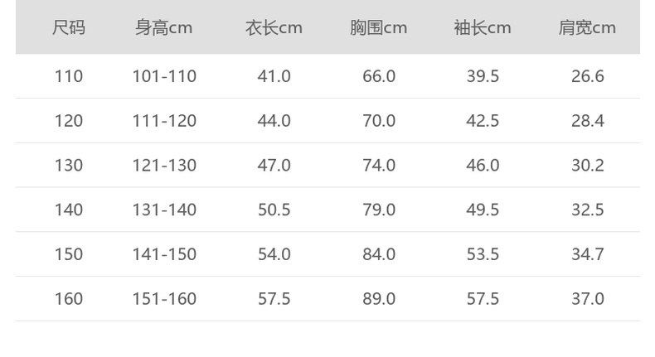
Task: Click the 37.0 shoulder width cell
Action: (x=587, y=299)
